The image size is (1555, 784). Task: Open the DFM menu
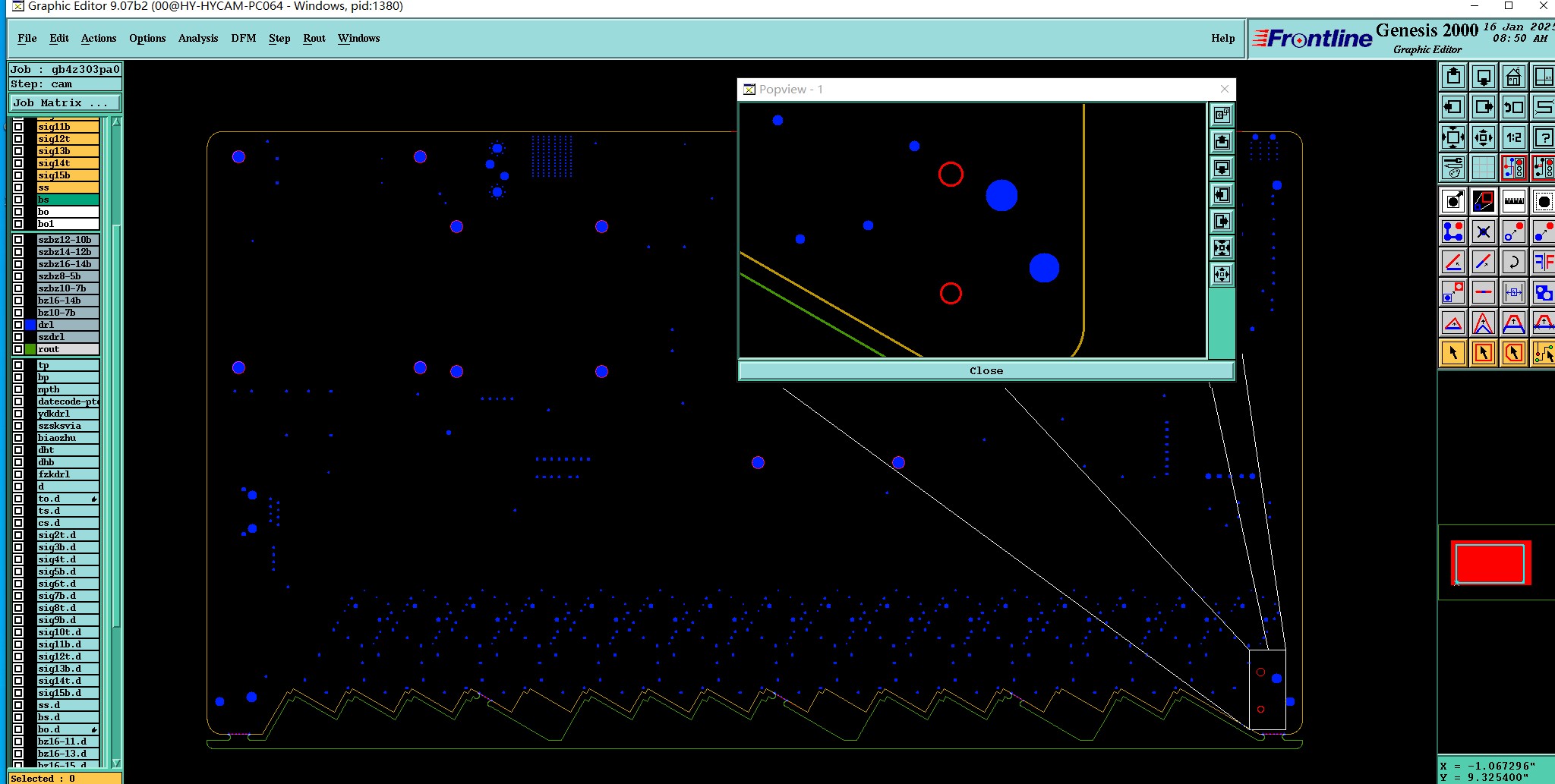pyautogui.click(x=244, y=38)
